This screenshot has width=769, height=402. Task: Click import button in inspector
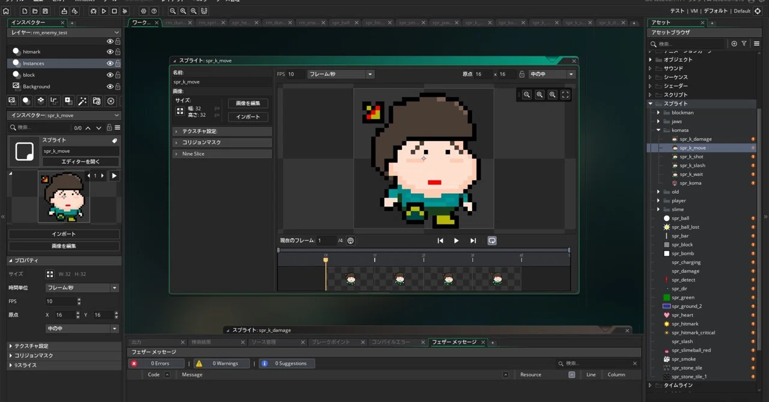pos(64,234)
